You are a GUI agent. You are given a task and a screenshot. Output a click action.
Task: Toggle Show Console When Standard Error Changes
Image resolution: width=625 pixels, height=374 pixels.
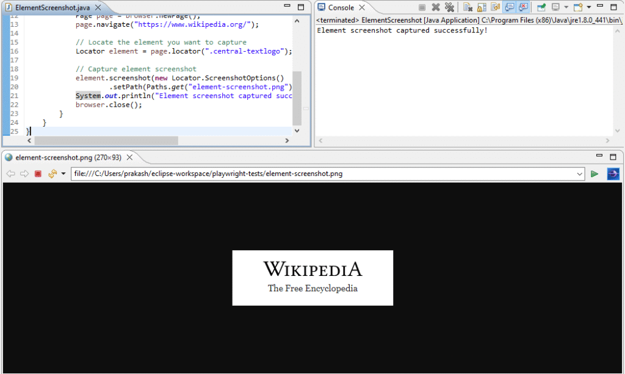click(x=522, y=7)
